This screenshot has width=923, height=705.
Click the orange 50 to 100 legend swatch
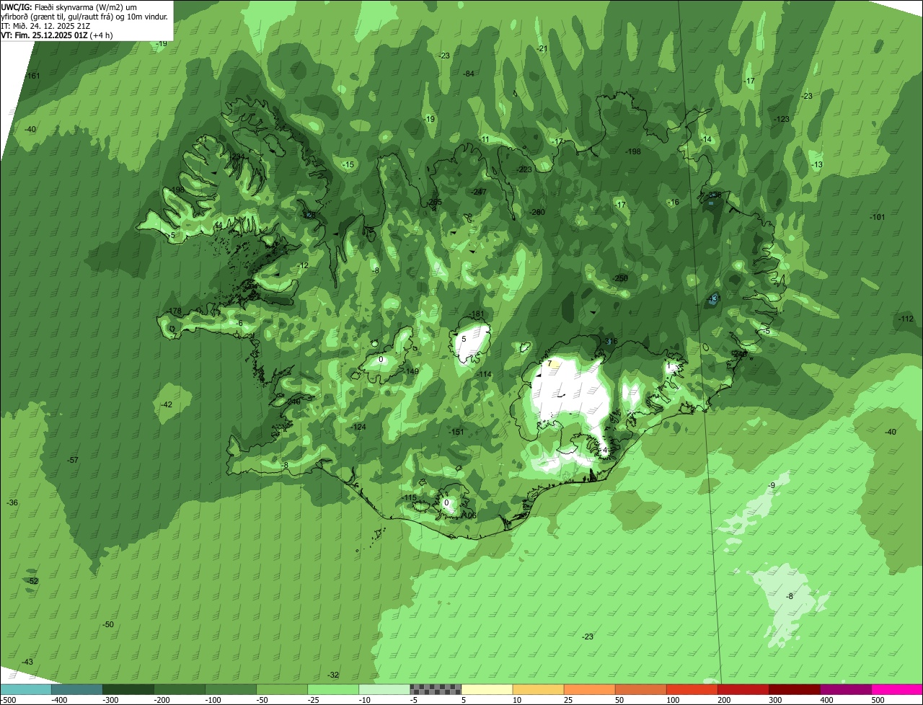640,689
